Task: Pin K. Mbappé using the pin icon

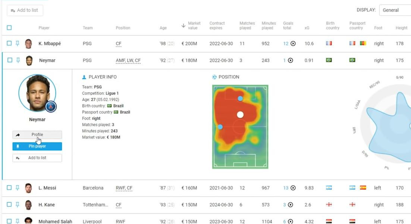Action: pyautogui.click(x=18, y=43)
